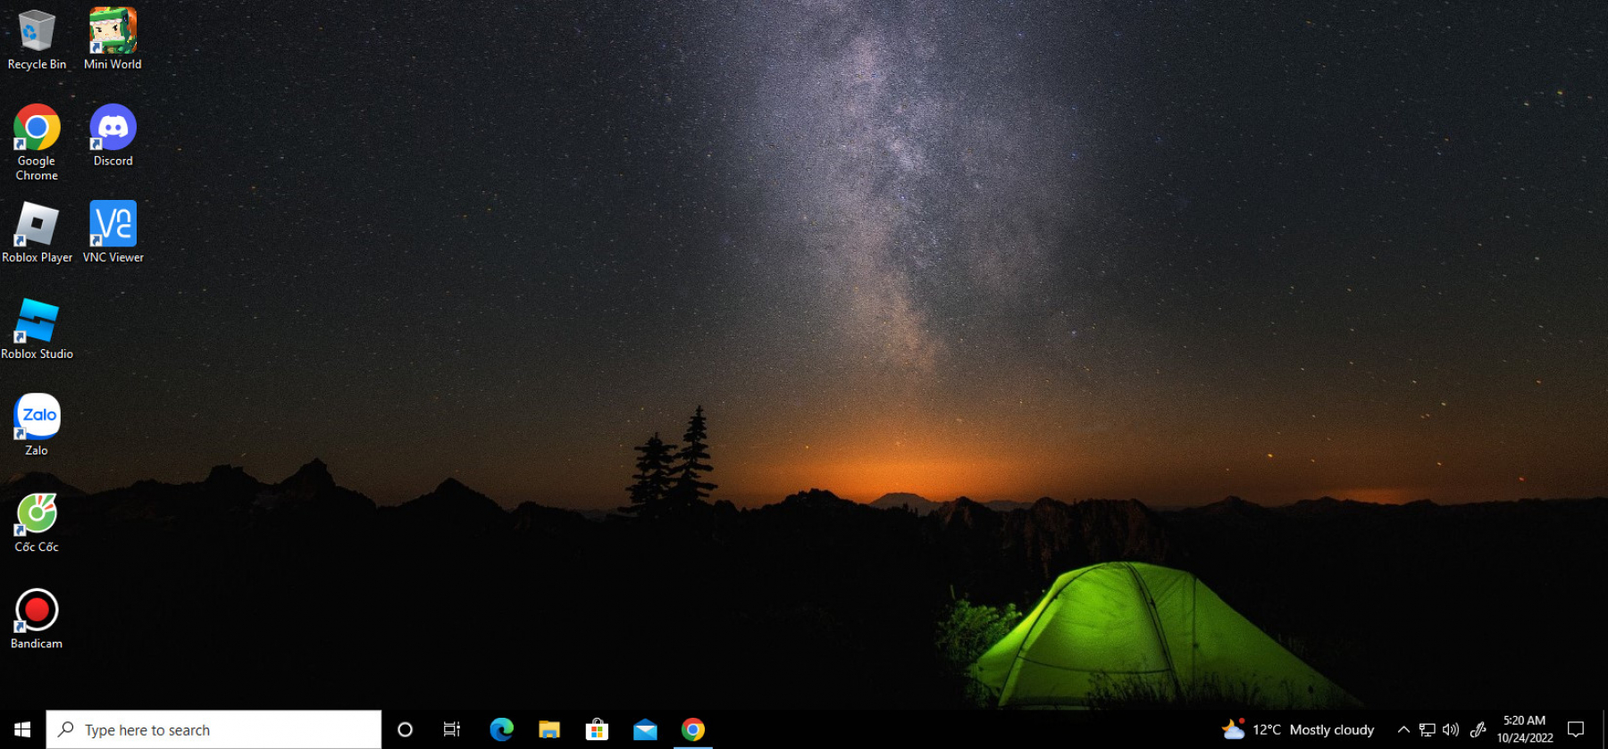1608x749 pixels.
Task: Select the Bandicam desktop shortcut
Action: pyautogui.click(x=37, y=619)
